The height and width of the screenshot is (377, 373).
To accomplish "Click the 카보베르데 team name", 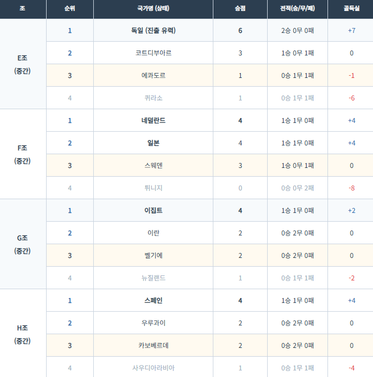I will click(154, 346).
